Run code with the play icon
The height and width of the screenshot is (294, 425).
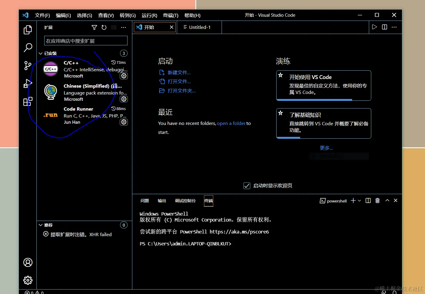tap(375, 27)
